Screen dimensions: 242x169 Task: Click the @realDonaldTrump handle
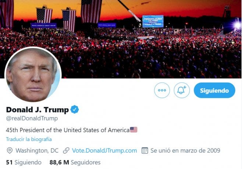click(32, 118)
